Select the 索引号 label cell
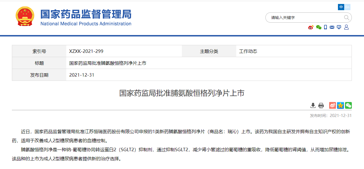 point(39,51)
